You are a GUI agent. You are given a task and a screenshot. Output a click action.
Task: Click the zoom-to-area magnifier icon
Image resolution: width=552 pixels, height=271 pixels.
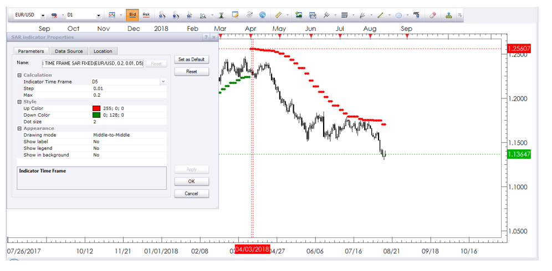(x=203, y=15)
